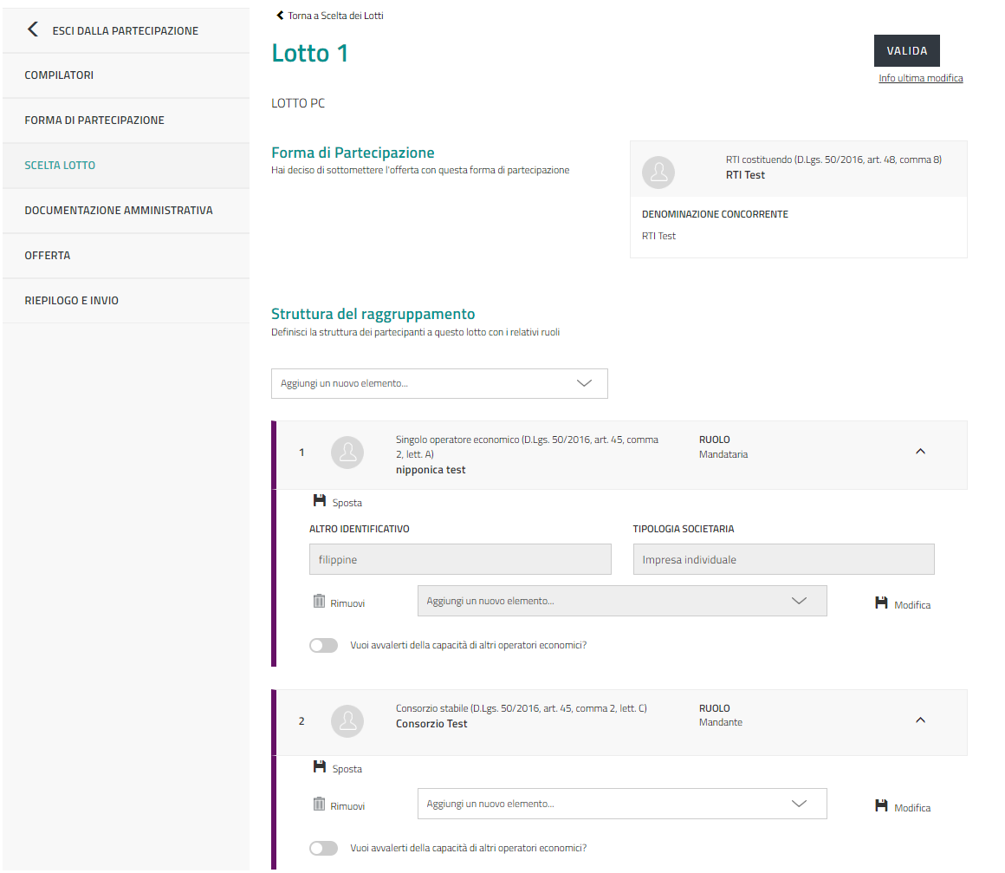Collapse the Consorzio Test panel with its chevron
Screen dimensions: 1005x873
pos(920,720)
